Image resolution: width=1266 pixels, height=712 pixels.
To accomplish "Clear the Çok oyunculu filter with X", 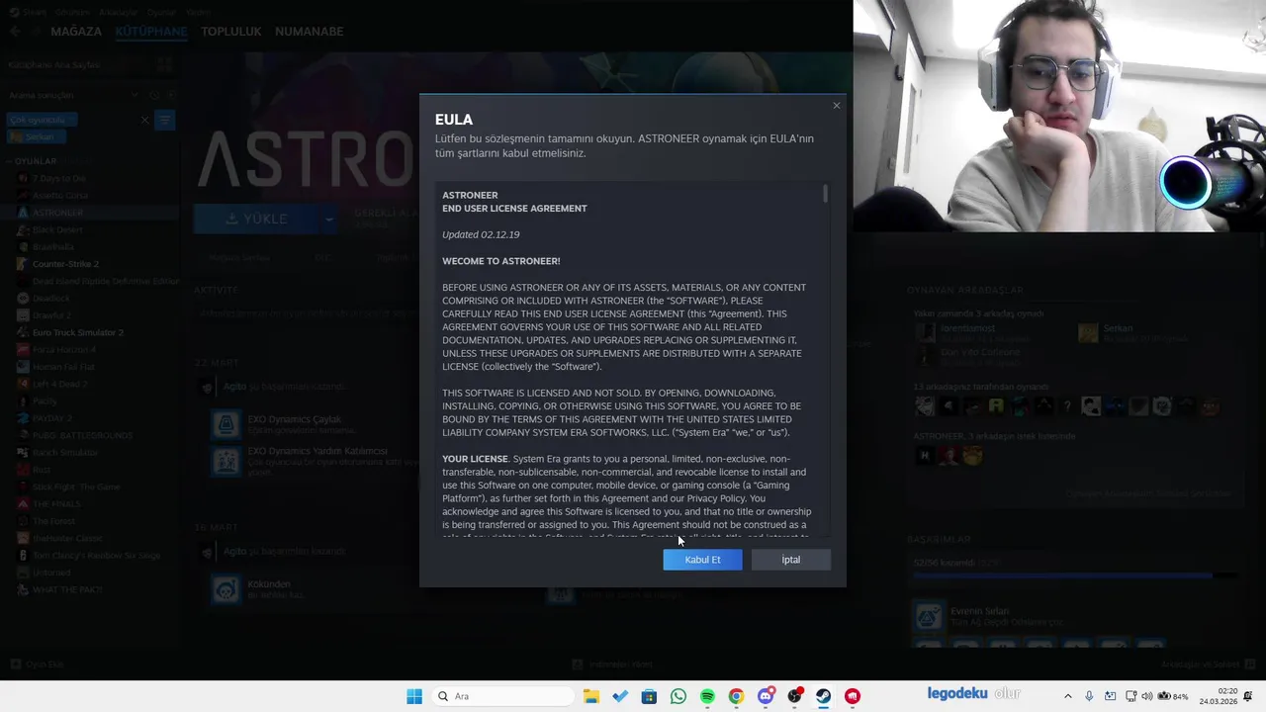I will [x=144, y=120].
